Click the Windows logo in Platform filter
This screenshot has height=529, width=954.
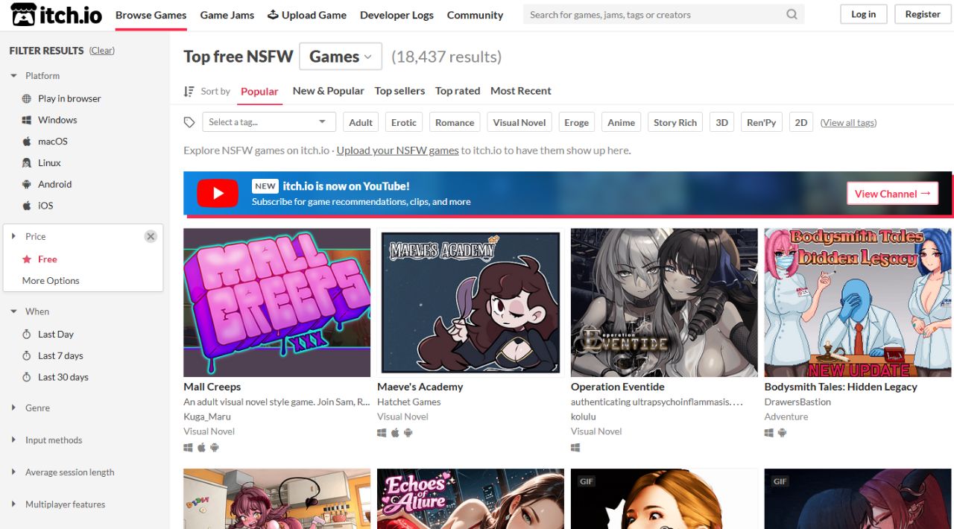click(x=27, y=120)
